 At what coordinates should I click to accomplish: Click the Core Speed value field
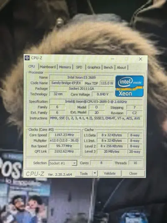(x=64, y=135)
